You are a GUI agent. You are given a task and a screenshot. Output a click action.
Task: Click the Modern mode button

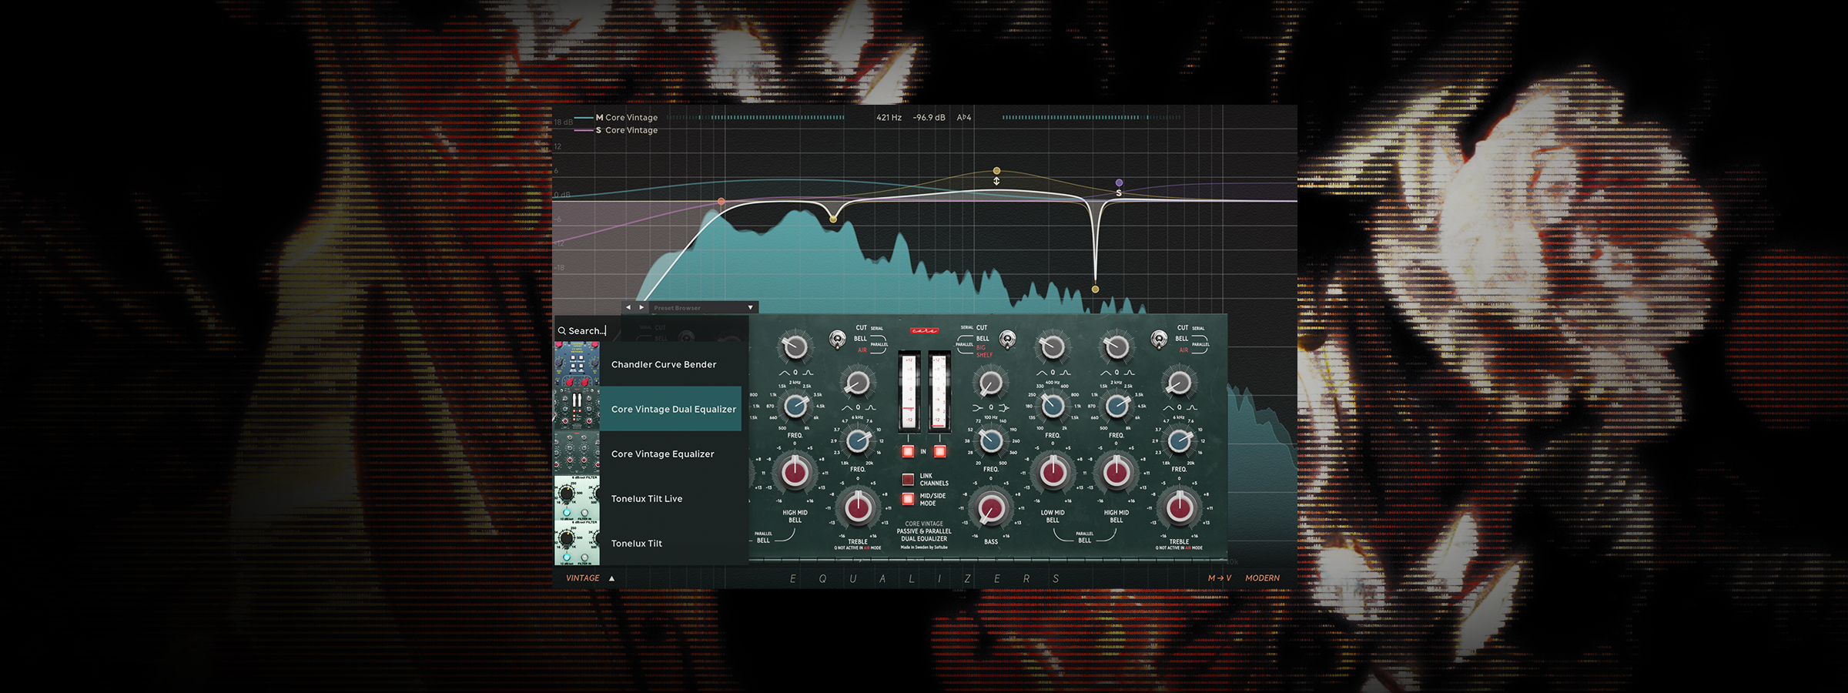(1262, 578)
